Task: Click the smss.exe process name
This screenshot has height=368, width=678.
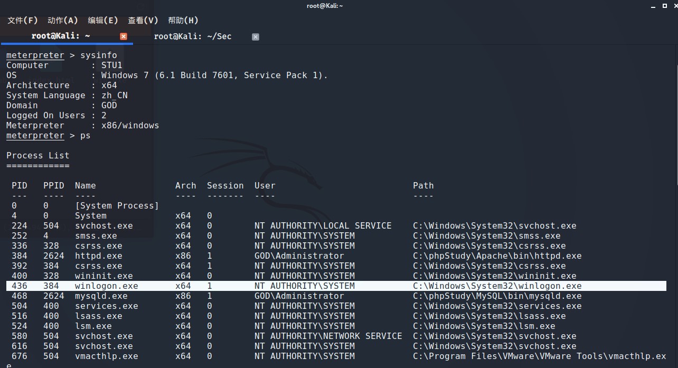Action: pos(96,236)
